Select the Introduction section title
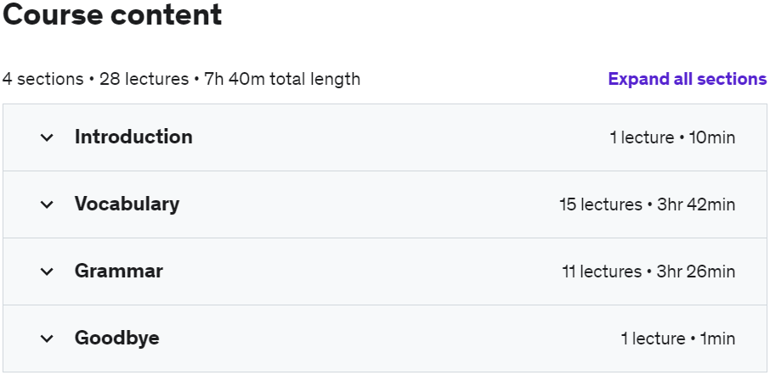The width and height of the screenshot is (770, 375). point(133,137)
